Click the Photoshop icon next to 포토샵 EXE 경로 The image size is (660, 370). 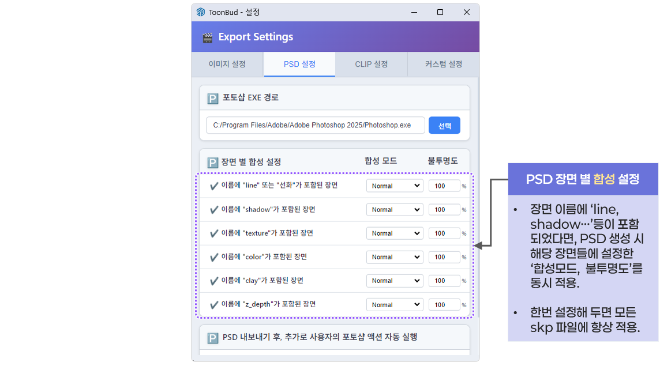212,98
